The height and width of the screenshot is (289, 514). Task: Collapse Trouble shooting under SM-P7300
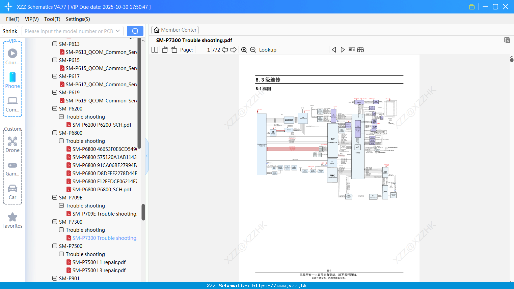pyautogui.click(x=61, y=230)
